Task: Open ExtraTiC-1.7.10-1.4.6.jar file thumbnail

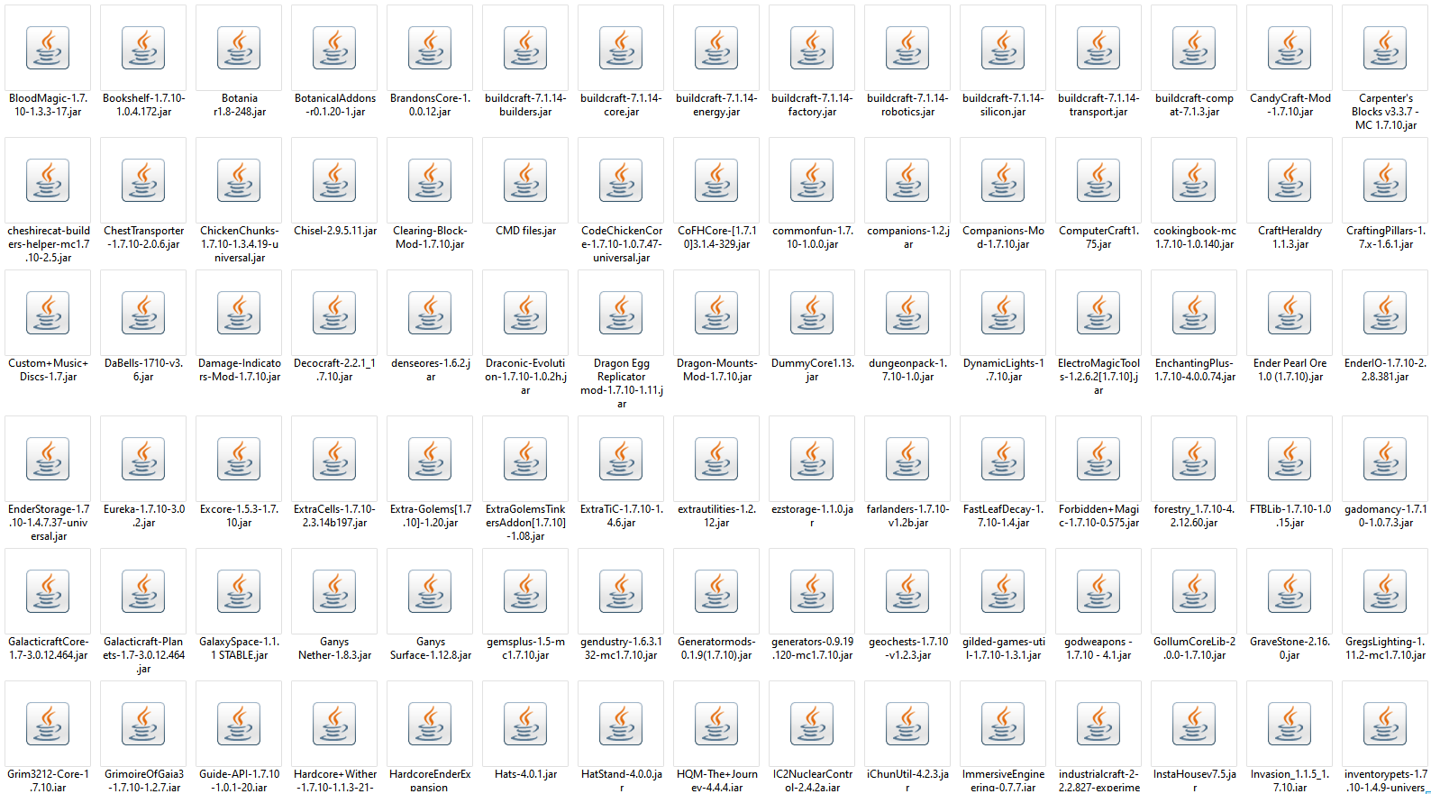Action: [x=621, y=459]
